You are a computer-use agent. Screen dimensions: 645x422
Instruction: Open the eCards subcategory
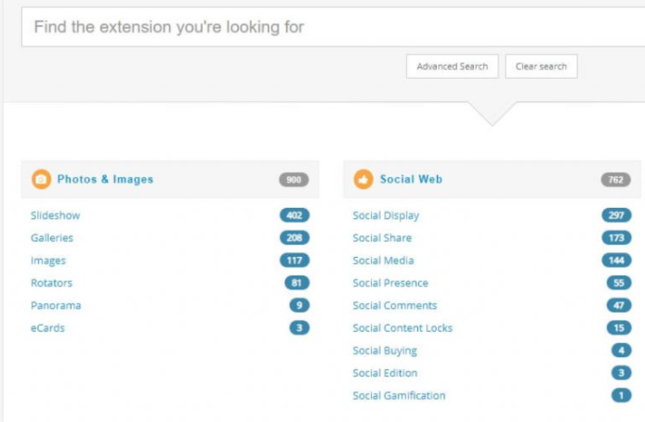[47, 328]
